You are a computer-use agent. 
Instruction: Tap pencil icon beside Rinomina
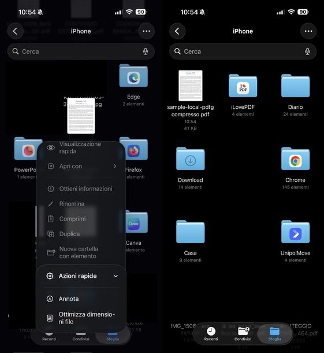51,204
